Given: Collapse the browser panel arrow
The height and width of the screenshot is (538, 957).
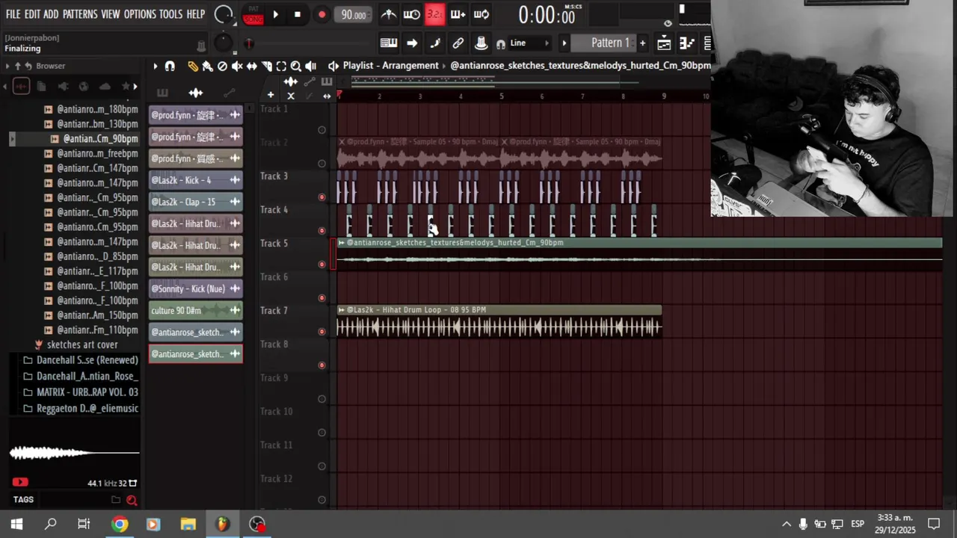Looking at the screenshot, I should tap(7, 66).
